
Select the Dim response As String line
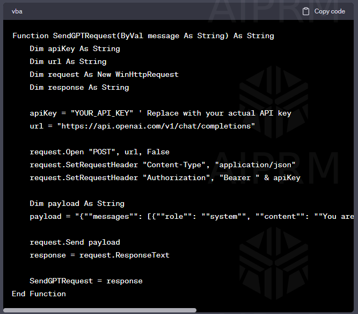[79, 88]
